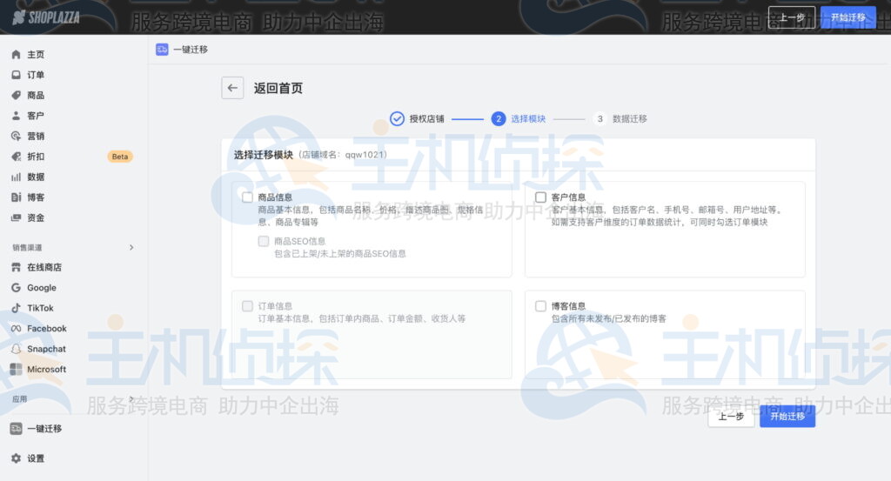Select 折扣 label in the sidebar
The image size is (891, 481).
36,157
